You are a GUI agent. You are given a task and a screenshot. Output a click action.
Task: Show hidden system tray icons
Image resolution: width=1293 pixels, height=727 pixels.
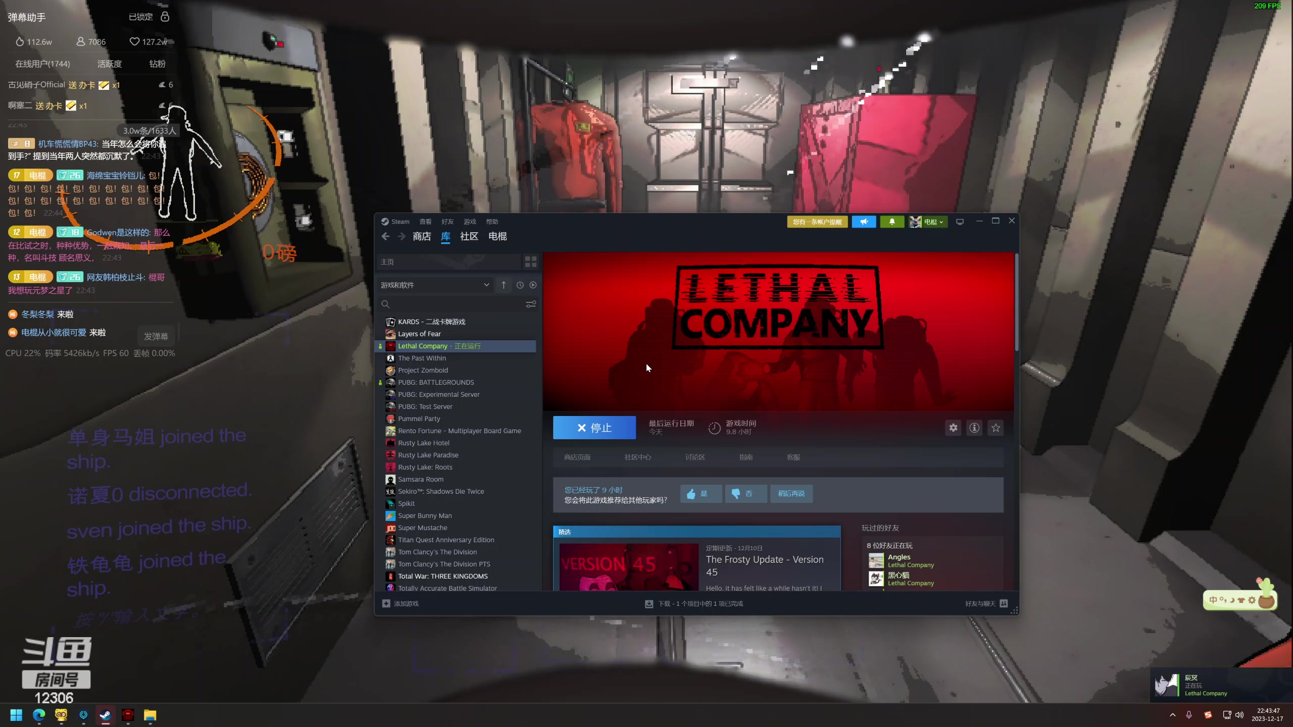point(1173,715)
